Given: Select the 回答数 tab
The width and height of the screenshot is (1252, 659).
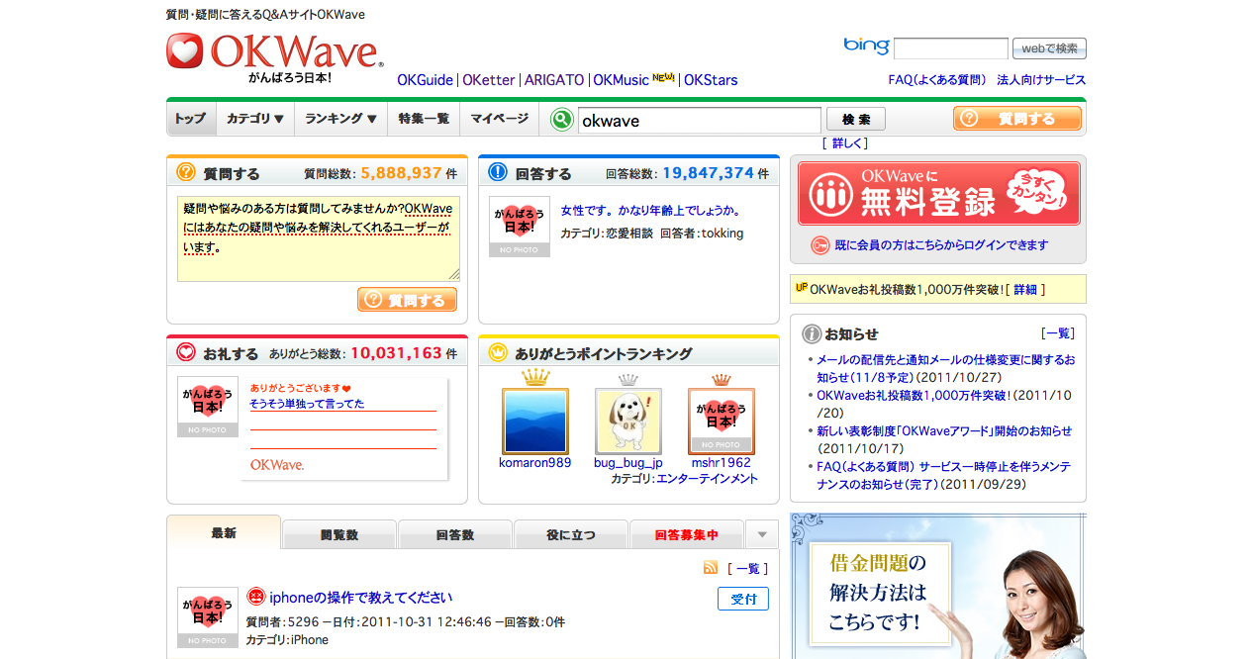Looking at the screenshot, I should point(454,533).
